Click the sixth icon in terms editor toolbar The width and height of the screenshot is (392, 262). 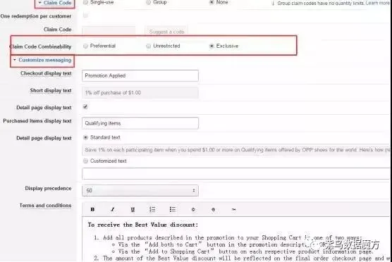193,209
